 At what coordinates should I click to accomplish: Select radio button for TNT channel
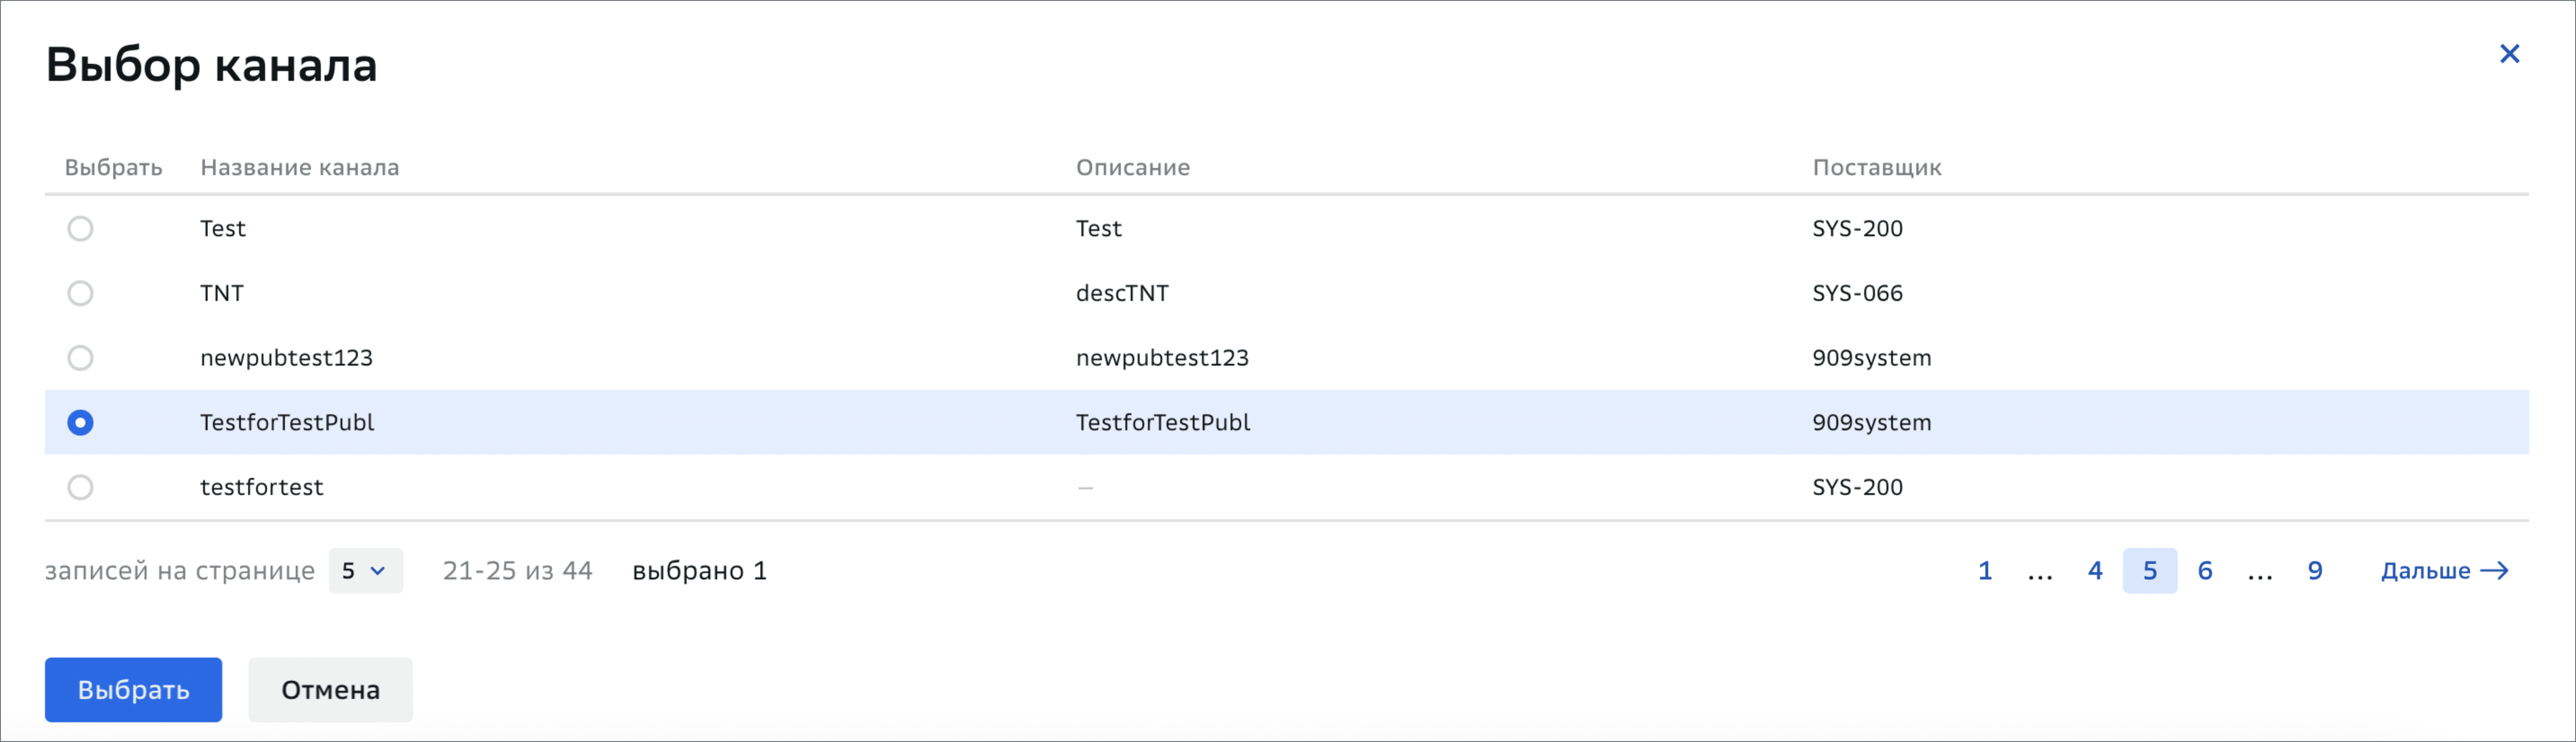pyautogui.click(x=80, y=293)
